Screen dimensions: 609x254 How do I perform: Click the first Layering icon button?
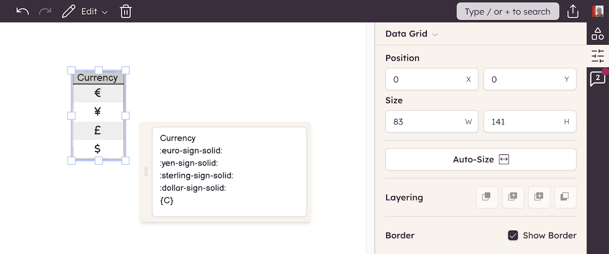(487, 197)
